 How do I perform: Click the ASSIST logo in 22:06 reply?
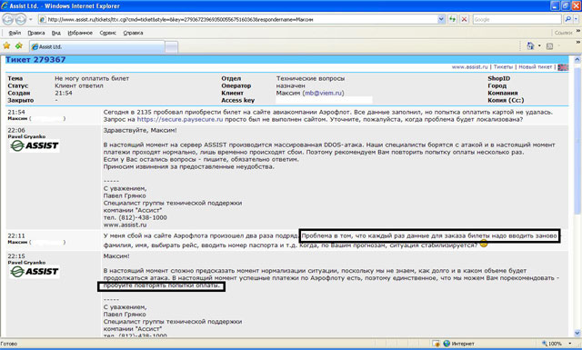coord(35,145)
